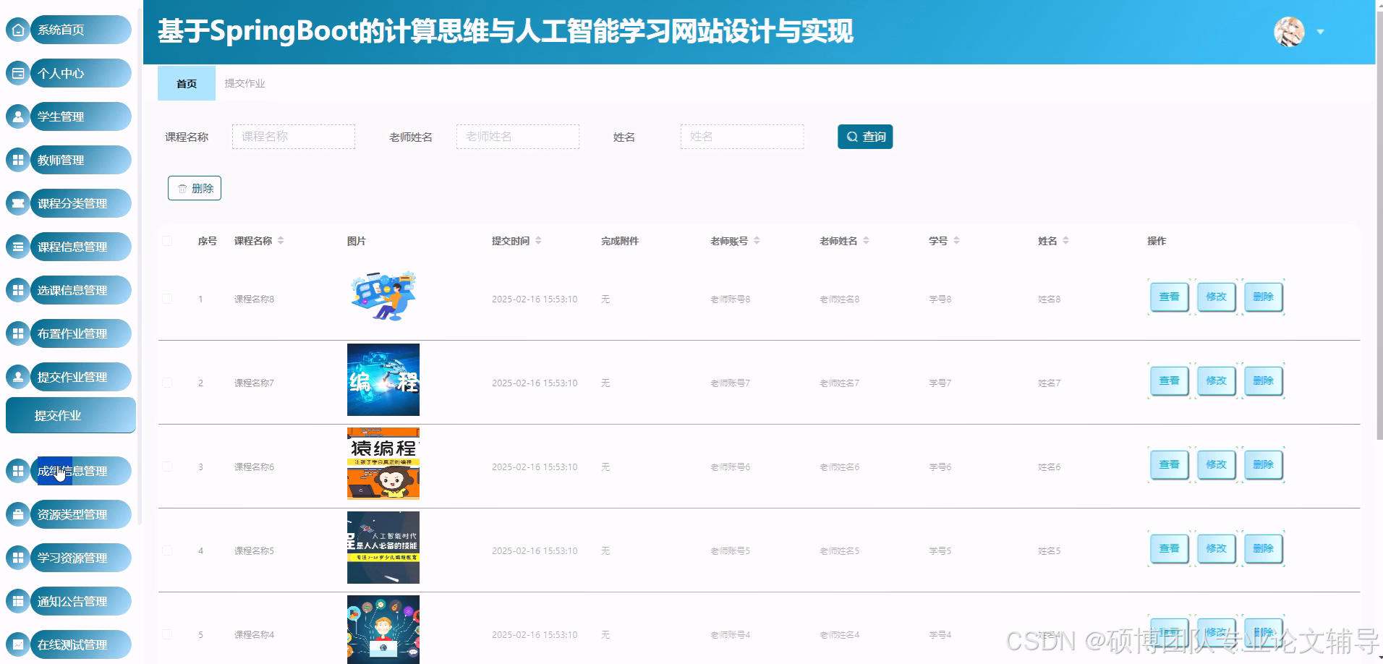Image resolution: width=1383 pixels, height=664 pixels.
Task: Sort by 学号 column arrows
Action: (956, 241)
